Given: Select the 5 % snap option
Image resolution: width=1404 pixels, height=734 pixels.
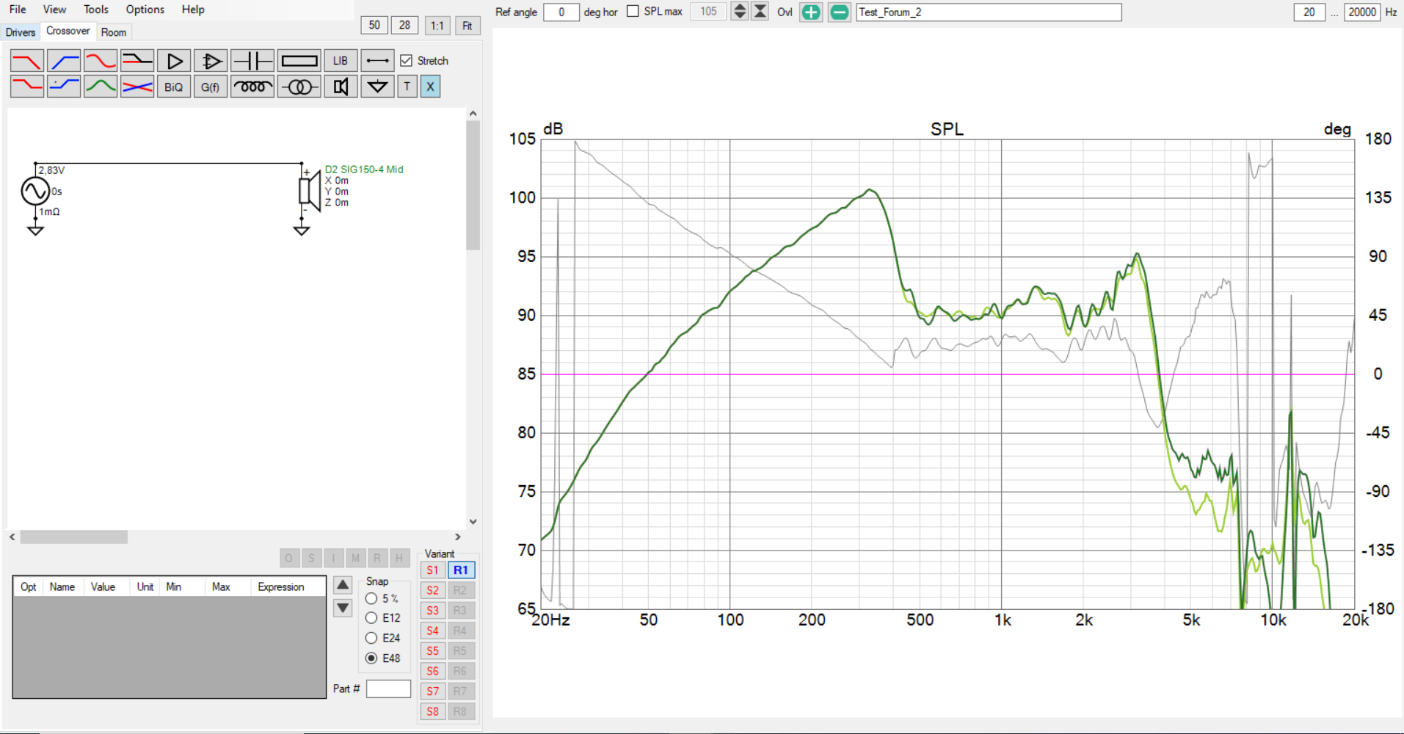Looking at the screenshot, I should coord(371,598).
